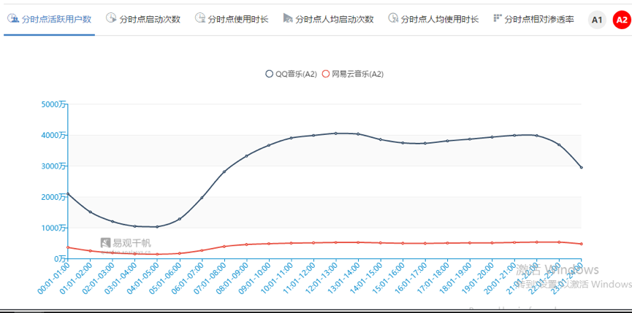
Task: Click the active users icon beside 分时点活跃用户数
Action: [13, 18]
